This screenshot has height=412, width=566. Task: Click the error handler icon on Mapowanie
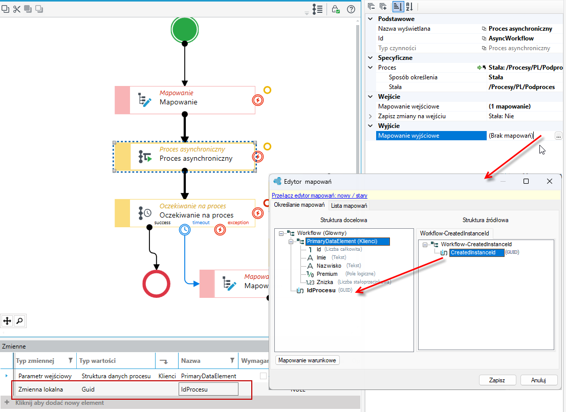point(258,100)
